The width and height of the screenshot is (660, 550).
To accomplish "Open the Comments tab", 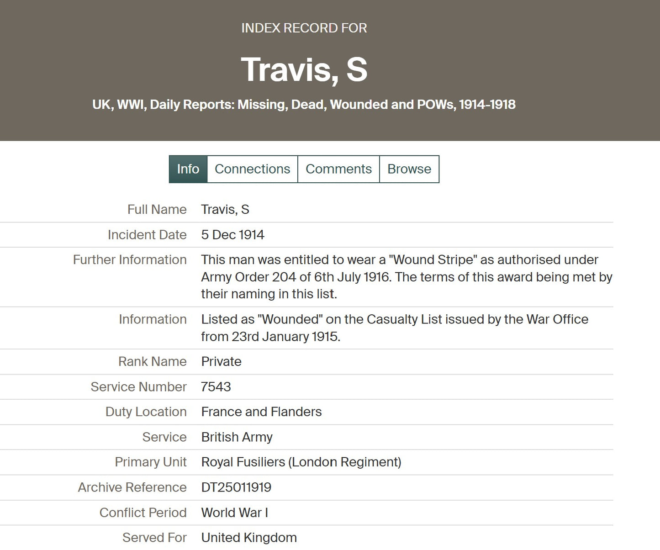I will click(338, 169).
